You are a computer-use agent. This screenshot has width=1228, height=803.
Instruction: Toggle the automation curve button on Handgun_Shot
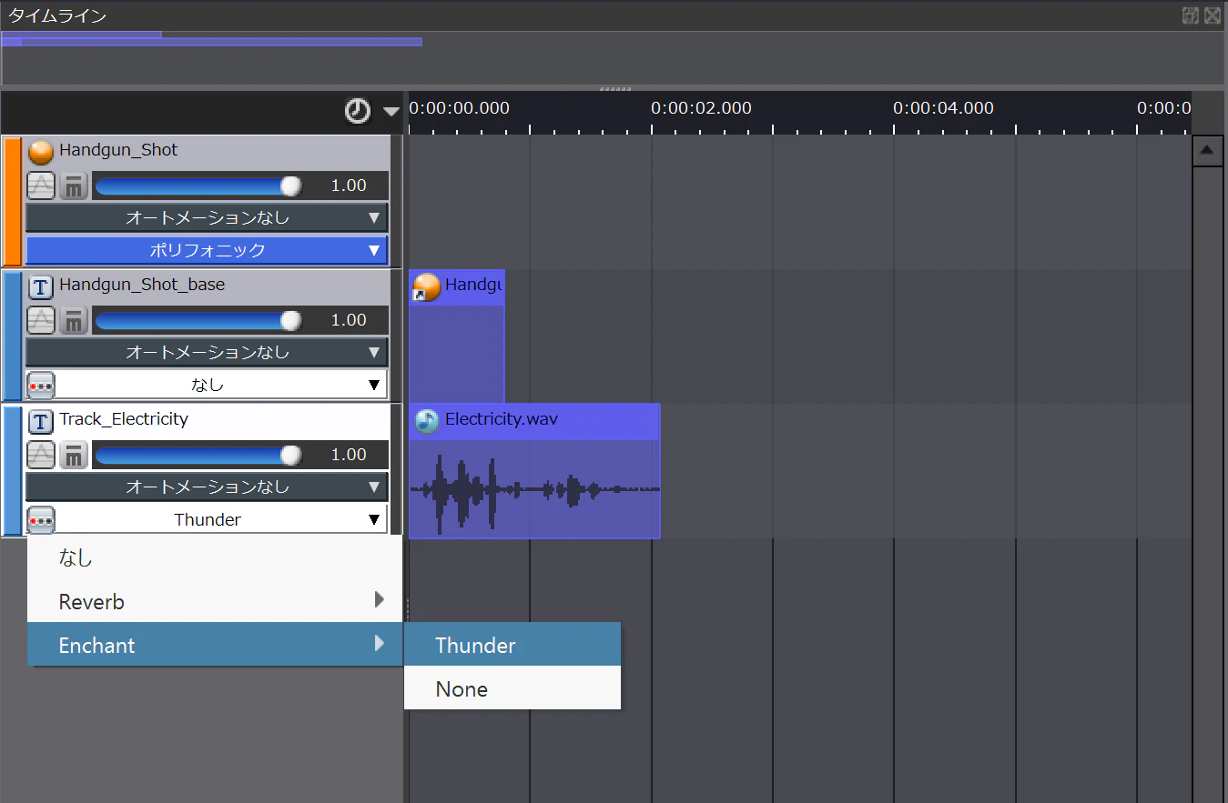point(41,186)
